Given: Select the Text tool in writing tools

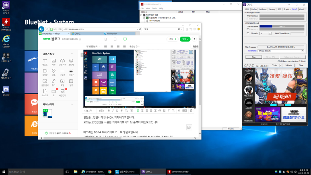Looking at the screenshot, I should coord(45,62).
